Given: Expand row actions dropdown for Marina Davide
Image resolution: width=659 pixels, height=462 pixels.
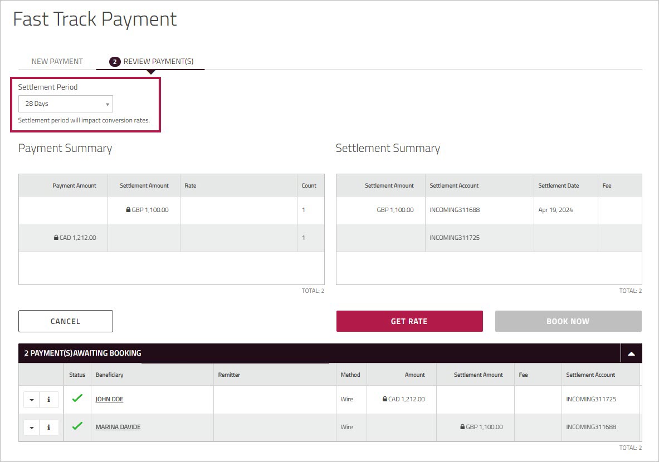Looking at the screenshot, I should tap(32, 427).
